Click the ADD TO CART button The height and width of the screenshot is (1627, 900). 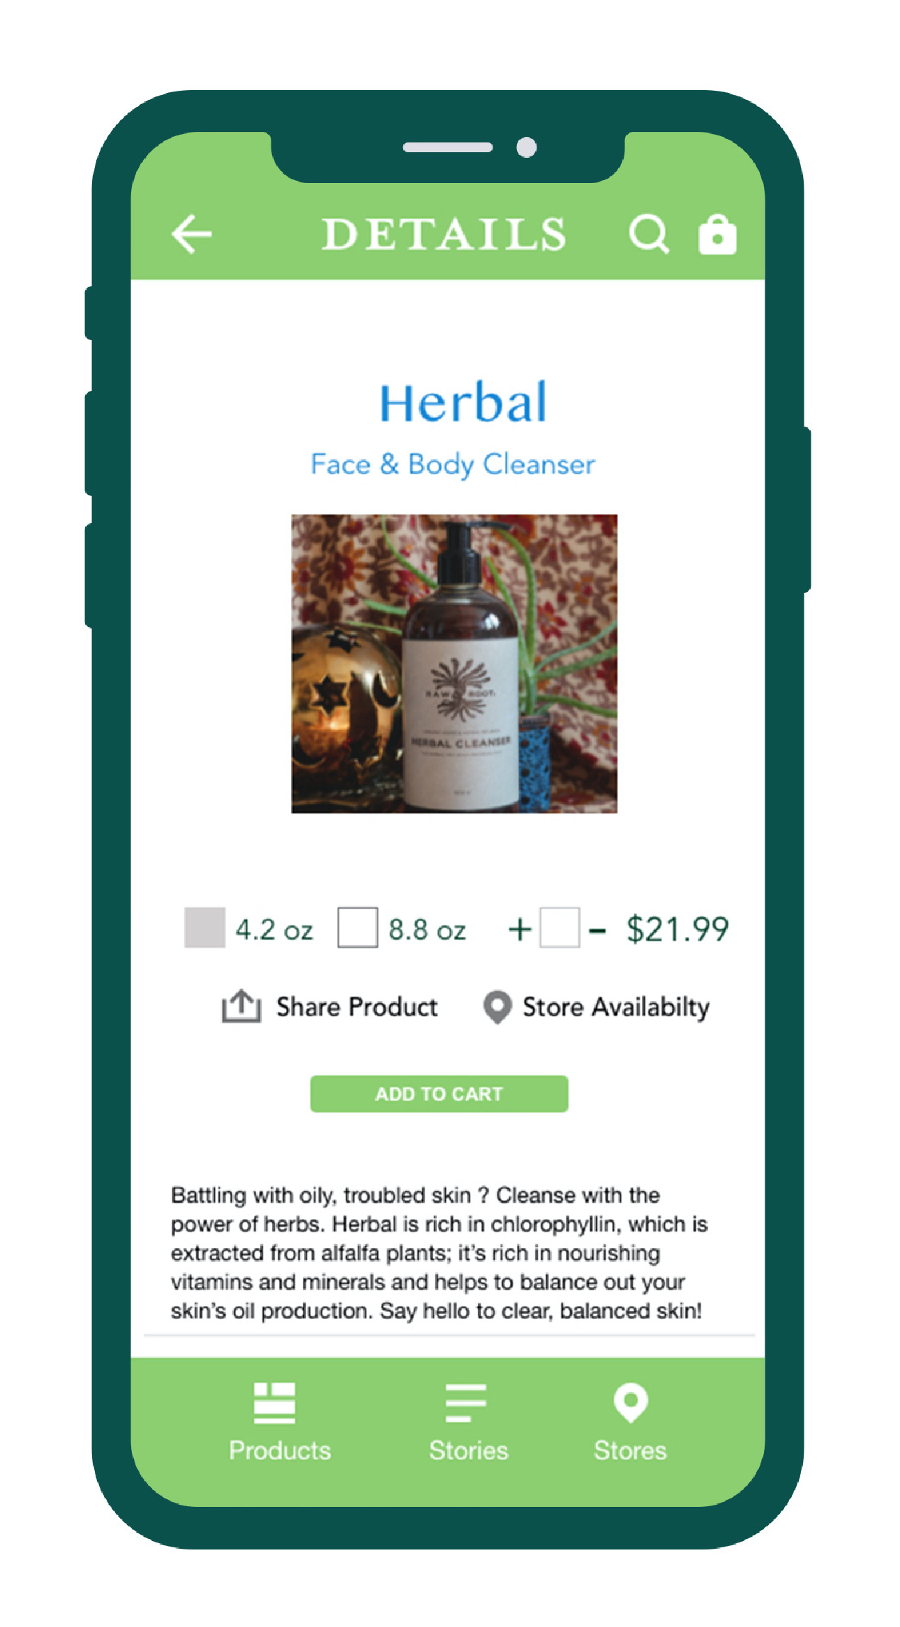tap(439, 1094)
